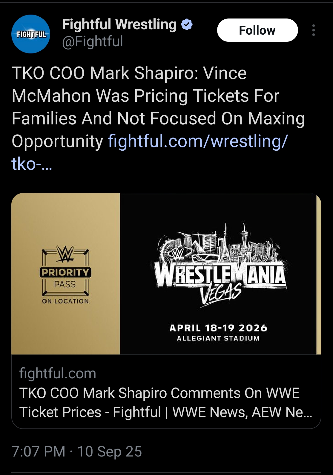This screenshot has height=475, width=333.
Task: Click the 7:07 PM timestamp
Action: point(39,451)
